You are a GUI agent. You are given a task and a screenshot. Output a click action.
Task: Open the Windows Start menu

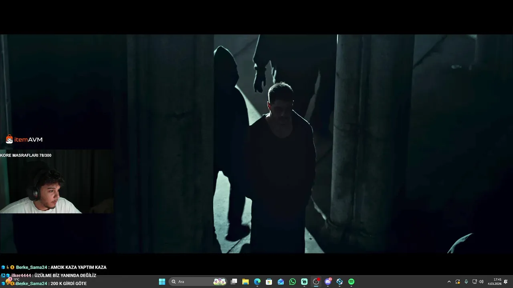[162, 282]
